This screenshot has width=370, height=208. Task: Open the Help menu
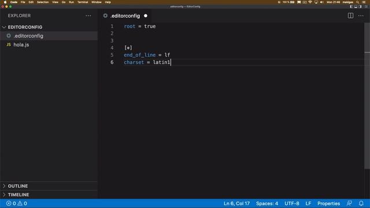[x=108, y=2]
